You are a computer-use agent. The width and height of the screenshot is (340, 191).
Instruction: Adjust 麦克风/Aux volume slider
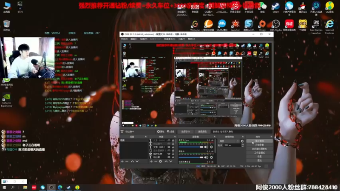191,147
